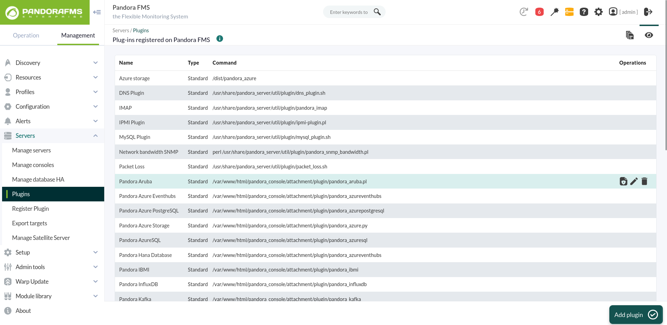Click the keyword search input field

click(x=349, y=12)
